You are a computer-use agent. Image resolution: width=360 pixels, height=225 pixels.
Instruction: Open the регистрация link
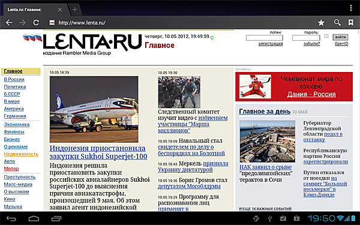click(271, 44)
